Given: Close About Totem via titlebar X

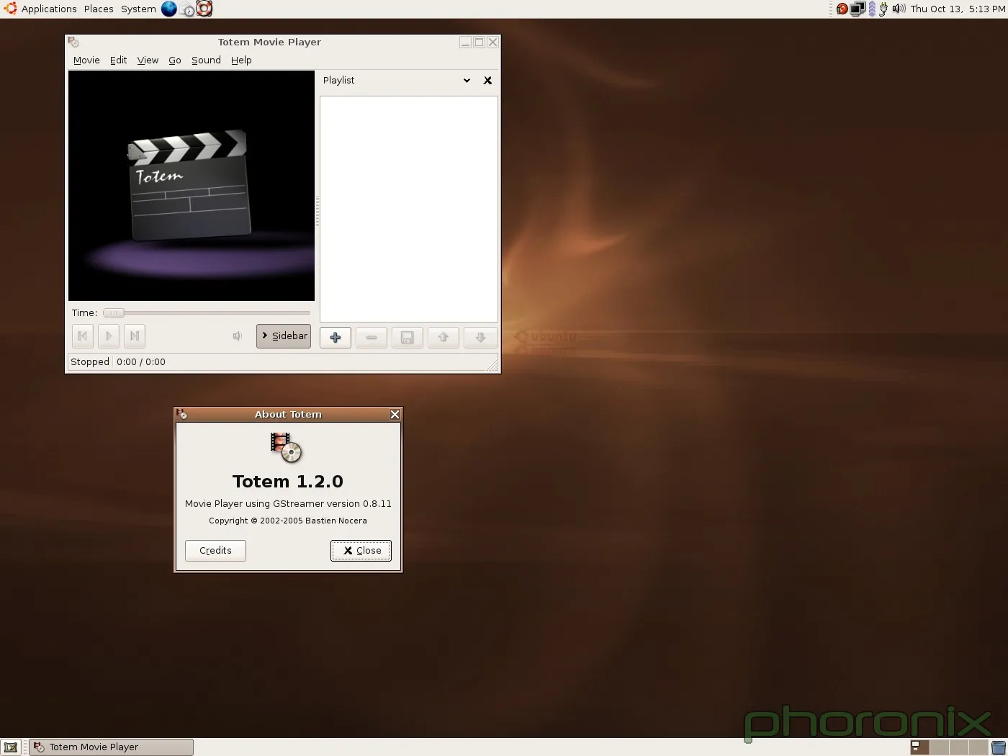Looking at the screenshot, I should click(x=395, y=415).
